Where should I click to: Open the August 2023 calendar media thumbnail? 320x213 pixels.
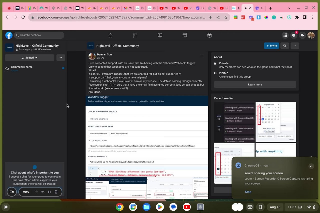(276, 122)
